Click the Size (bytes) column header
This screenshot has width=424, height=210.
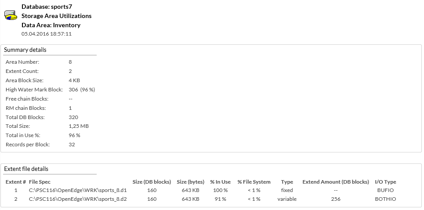(190, 182)
